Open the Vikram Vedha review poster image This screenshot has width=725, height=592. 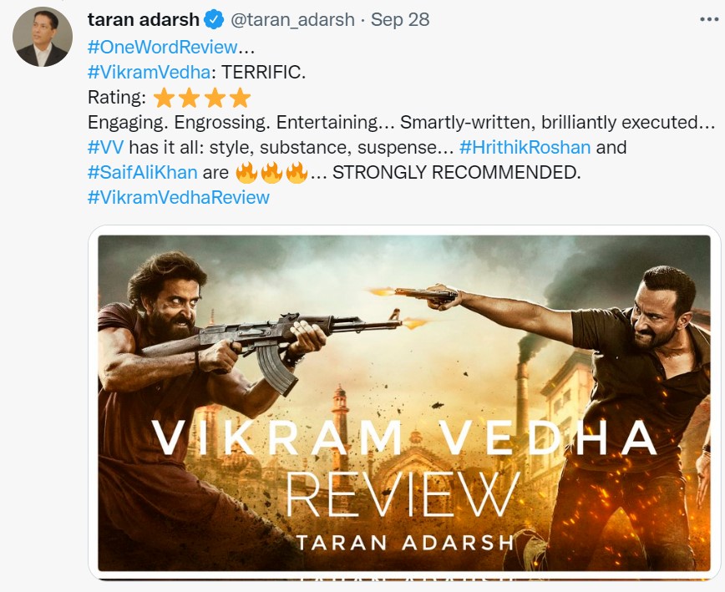tap(404, 402)
